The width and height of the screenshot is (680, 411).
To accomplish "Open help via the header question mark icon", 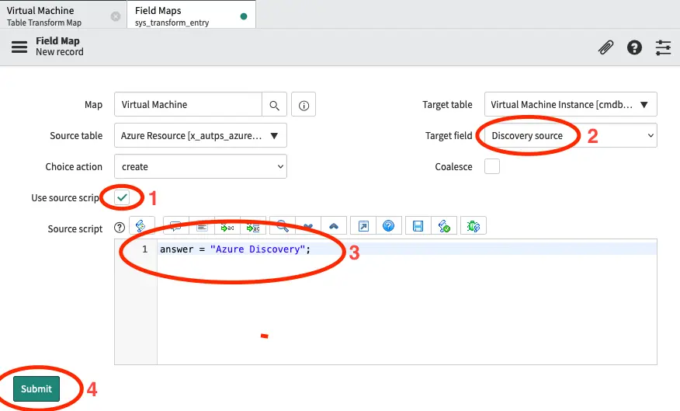I will coord(634,47).
